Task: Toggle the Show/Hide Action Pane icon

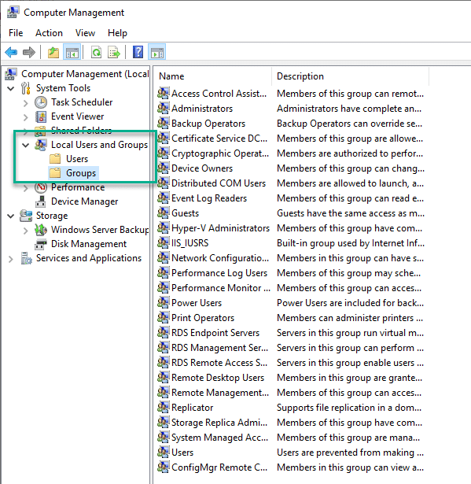Action: click(157, 52)
